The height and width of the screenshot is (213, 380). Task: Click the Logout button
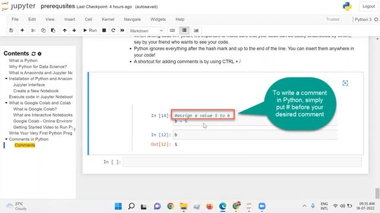[x=368, y=7]
